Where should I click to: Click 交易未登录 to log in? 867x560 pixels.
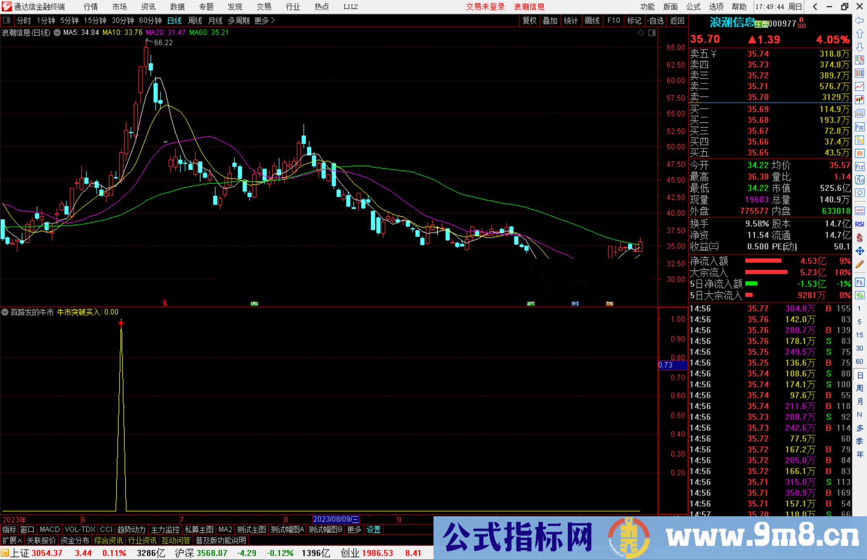click(x=485, y=6)
